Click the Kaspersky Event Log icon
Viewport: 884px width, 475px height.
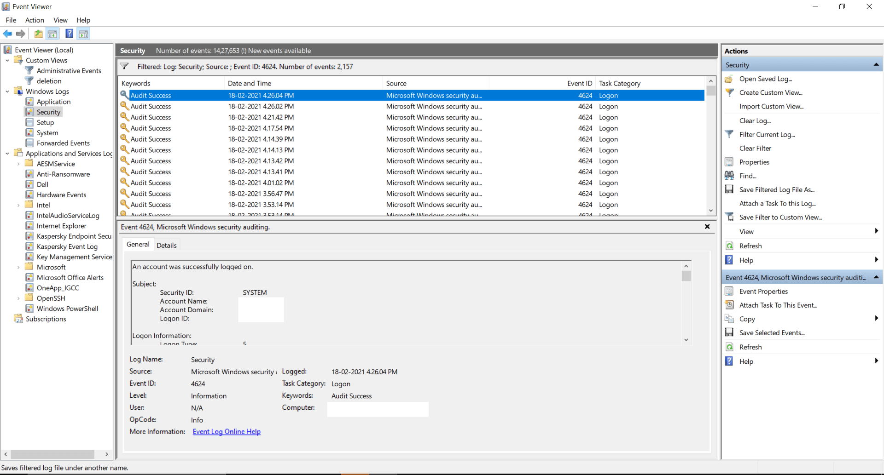(x=29, y=246)
